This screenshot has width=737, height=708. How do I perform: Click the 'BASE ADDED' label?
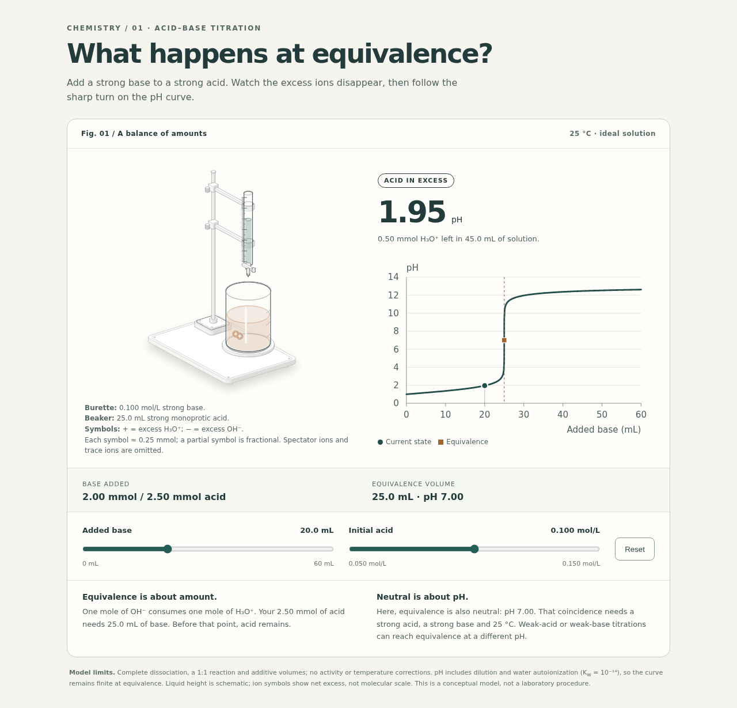(106, 484)
